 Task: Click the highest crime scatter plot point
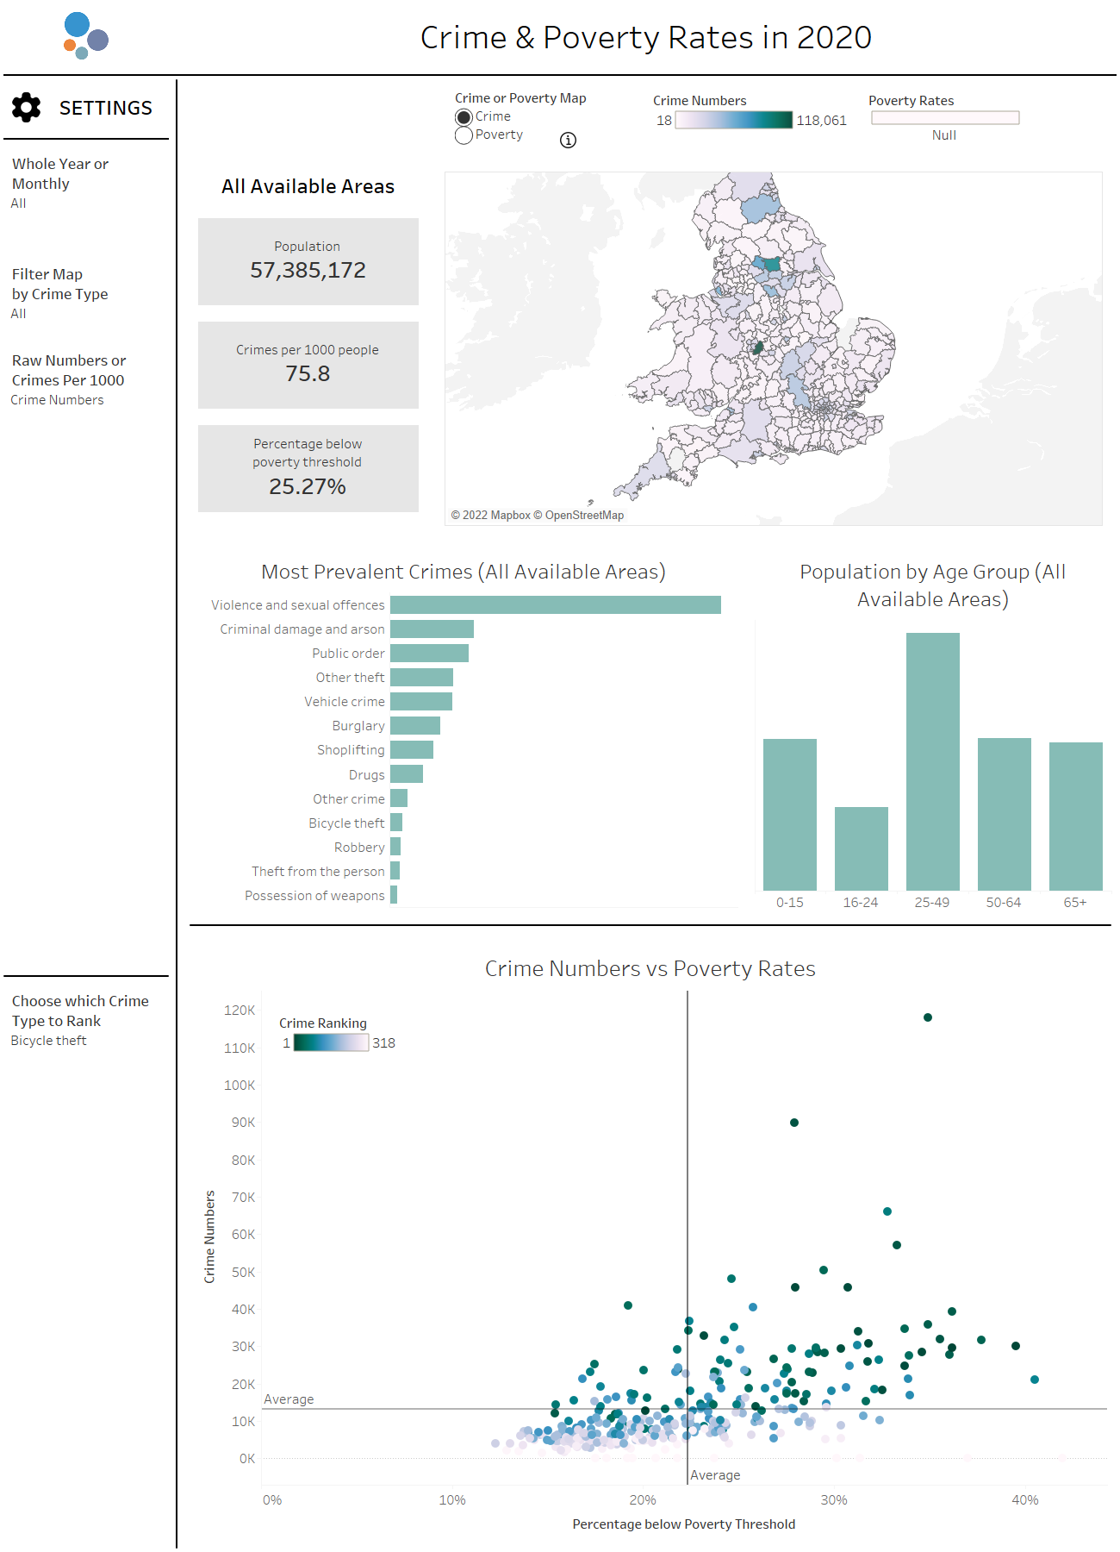[x=928, y=1017]
